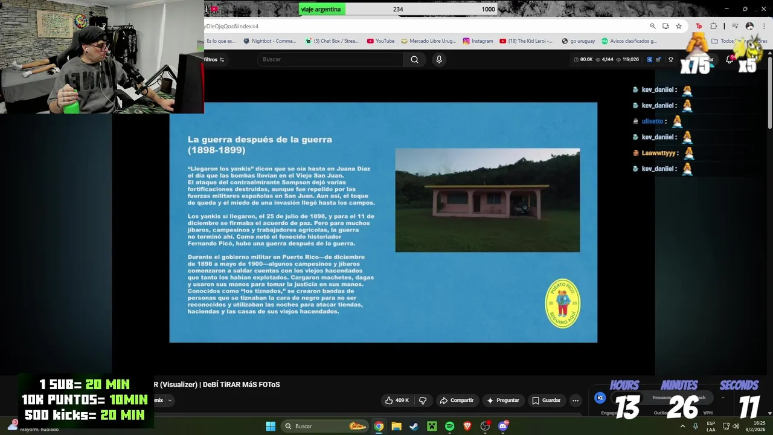
Task: Open the browser extensions puzzle icon
Action: pos(713,26)
